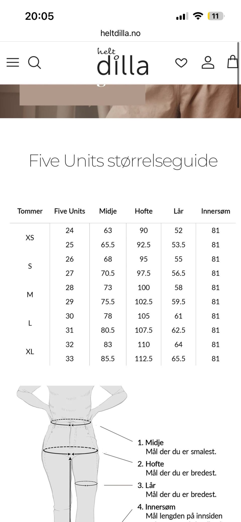241x522 pixels.
Task: Tap the brown banner image
Action: [x=120, y=101]
